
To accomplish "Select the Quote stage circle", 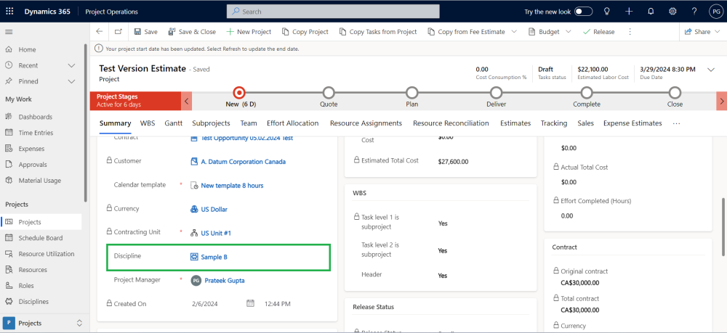I will [x=329, y=92].
